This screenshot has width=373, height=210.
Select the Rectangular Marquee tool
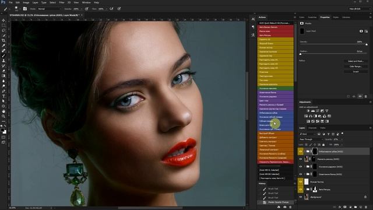tap(3, 25)
